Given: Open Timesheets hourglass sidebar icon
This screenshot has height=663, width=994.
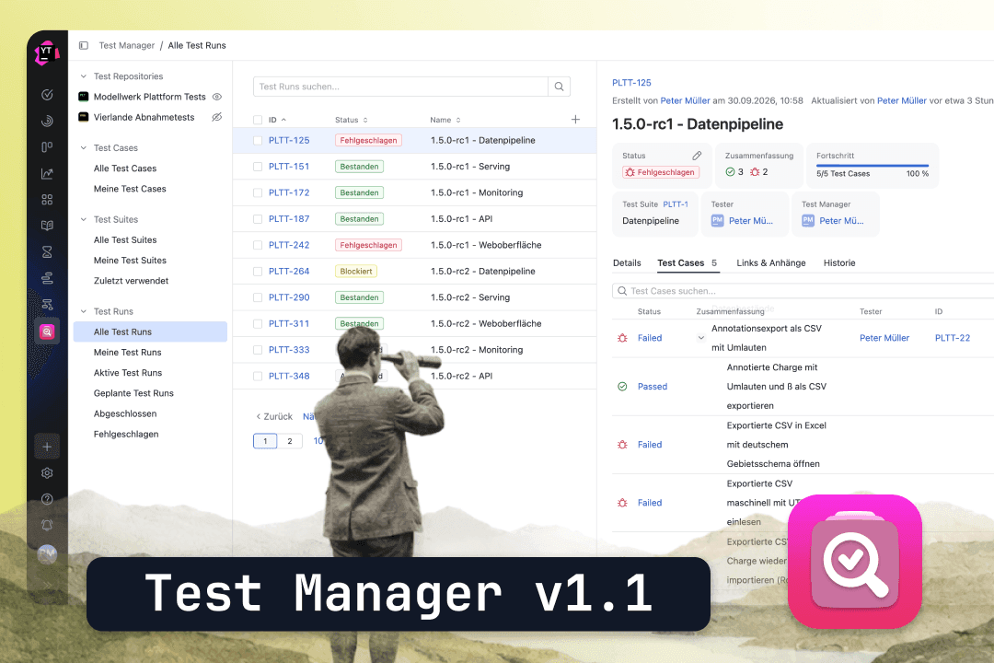Looking at the screenshot, I should pos(47,252).
